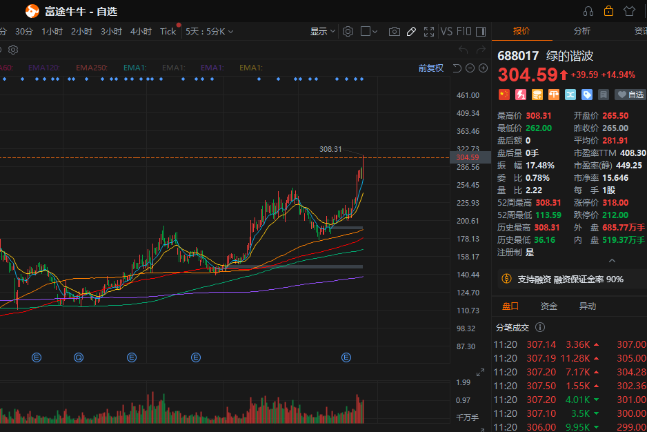Expand the layout dropdown arrow
This screenshot has width=647, height=432.
click(375, 31)
